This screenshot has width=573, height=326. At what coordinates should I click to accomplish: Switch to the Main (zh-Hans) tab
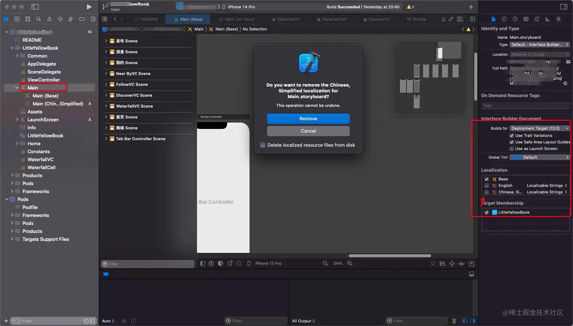[x=237, y=19]
